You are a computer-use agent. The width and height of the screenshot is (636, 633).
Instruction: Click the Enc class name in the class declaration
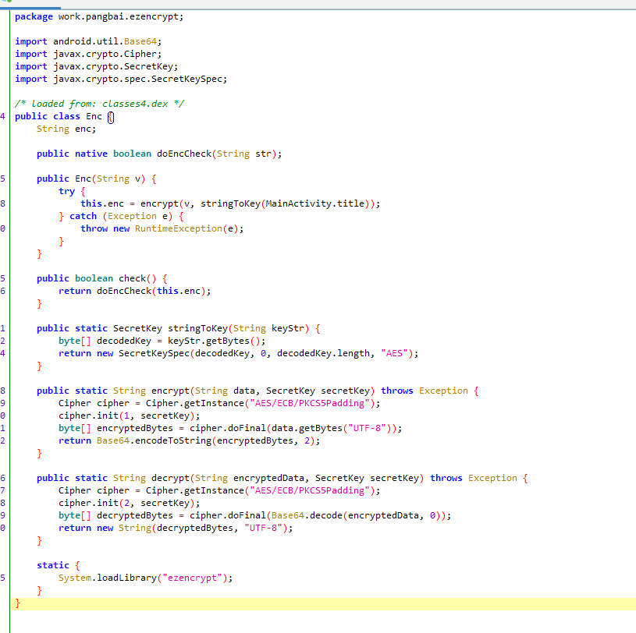click(x=94, y=116)
